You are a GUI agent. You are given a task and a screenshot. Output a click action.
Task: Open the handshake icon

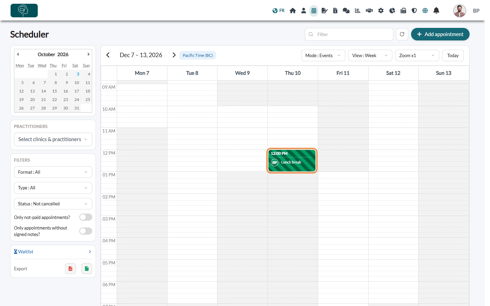pyautogui.click(x=369, y=11)
